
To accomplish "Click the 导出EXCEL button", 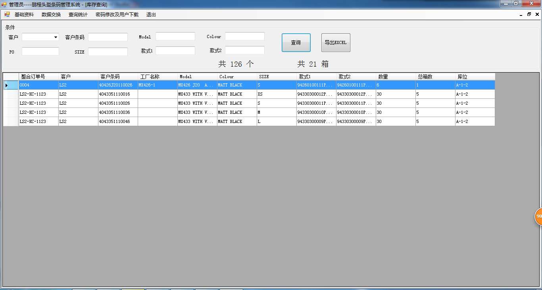I will 336,42.
